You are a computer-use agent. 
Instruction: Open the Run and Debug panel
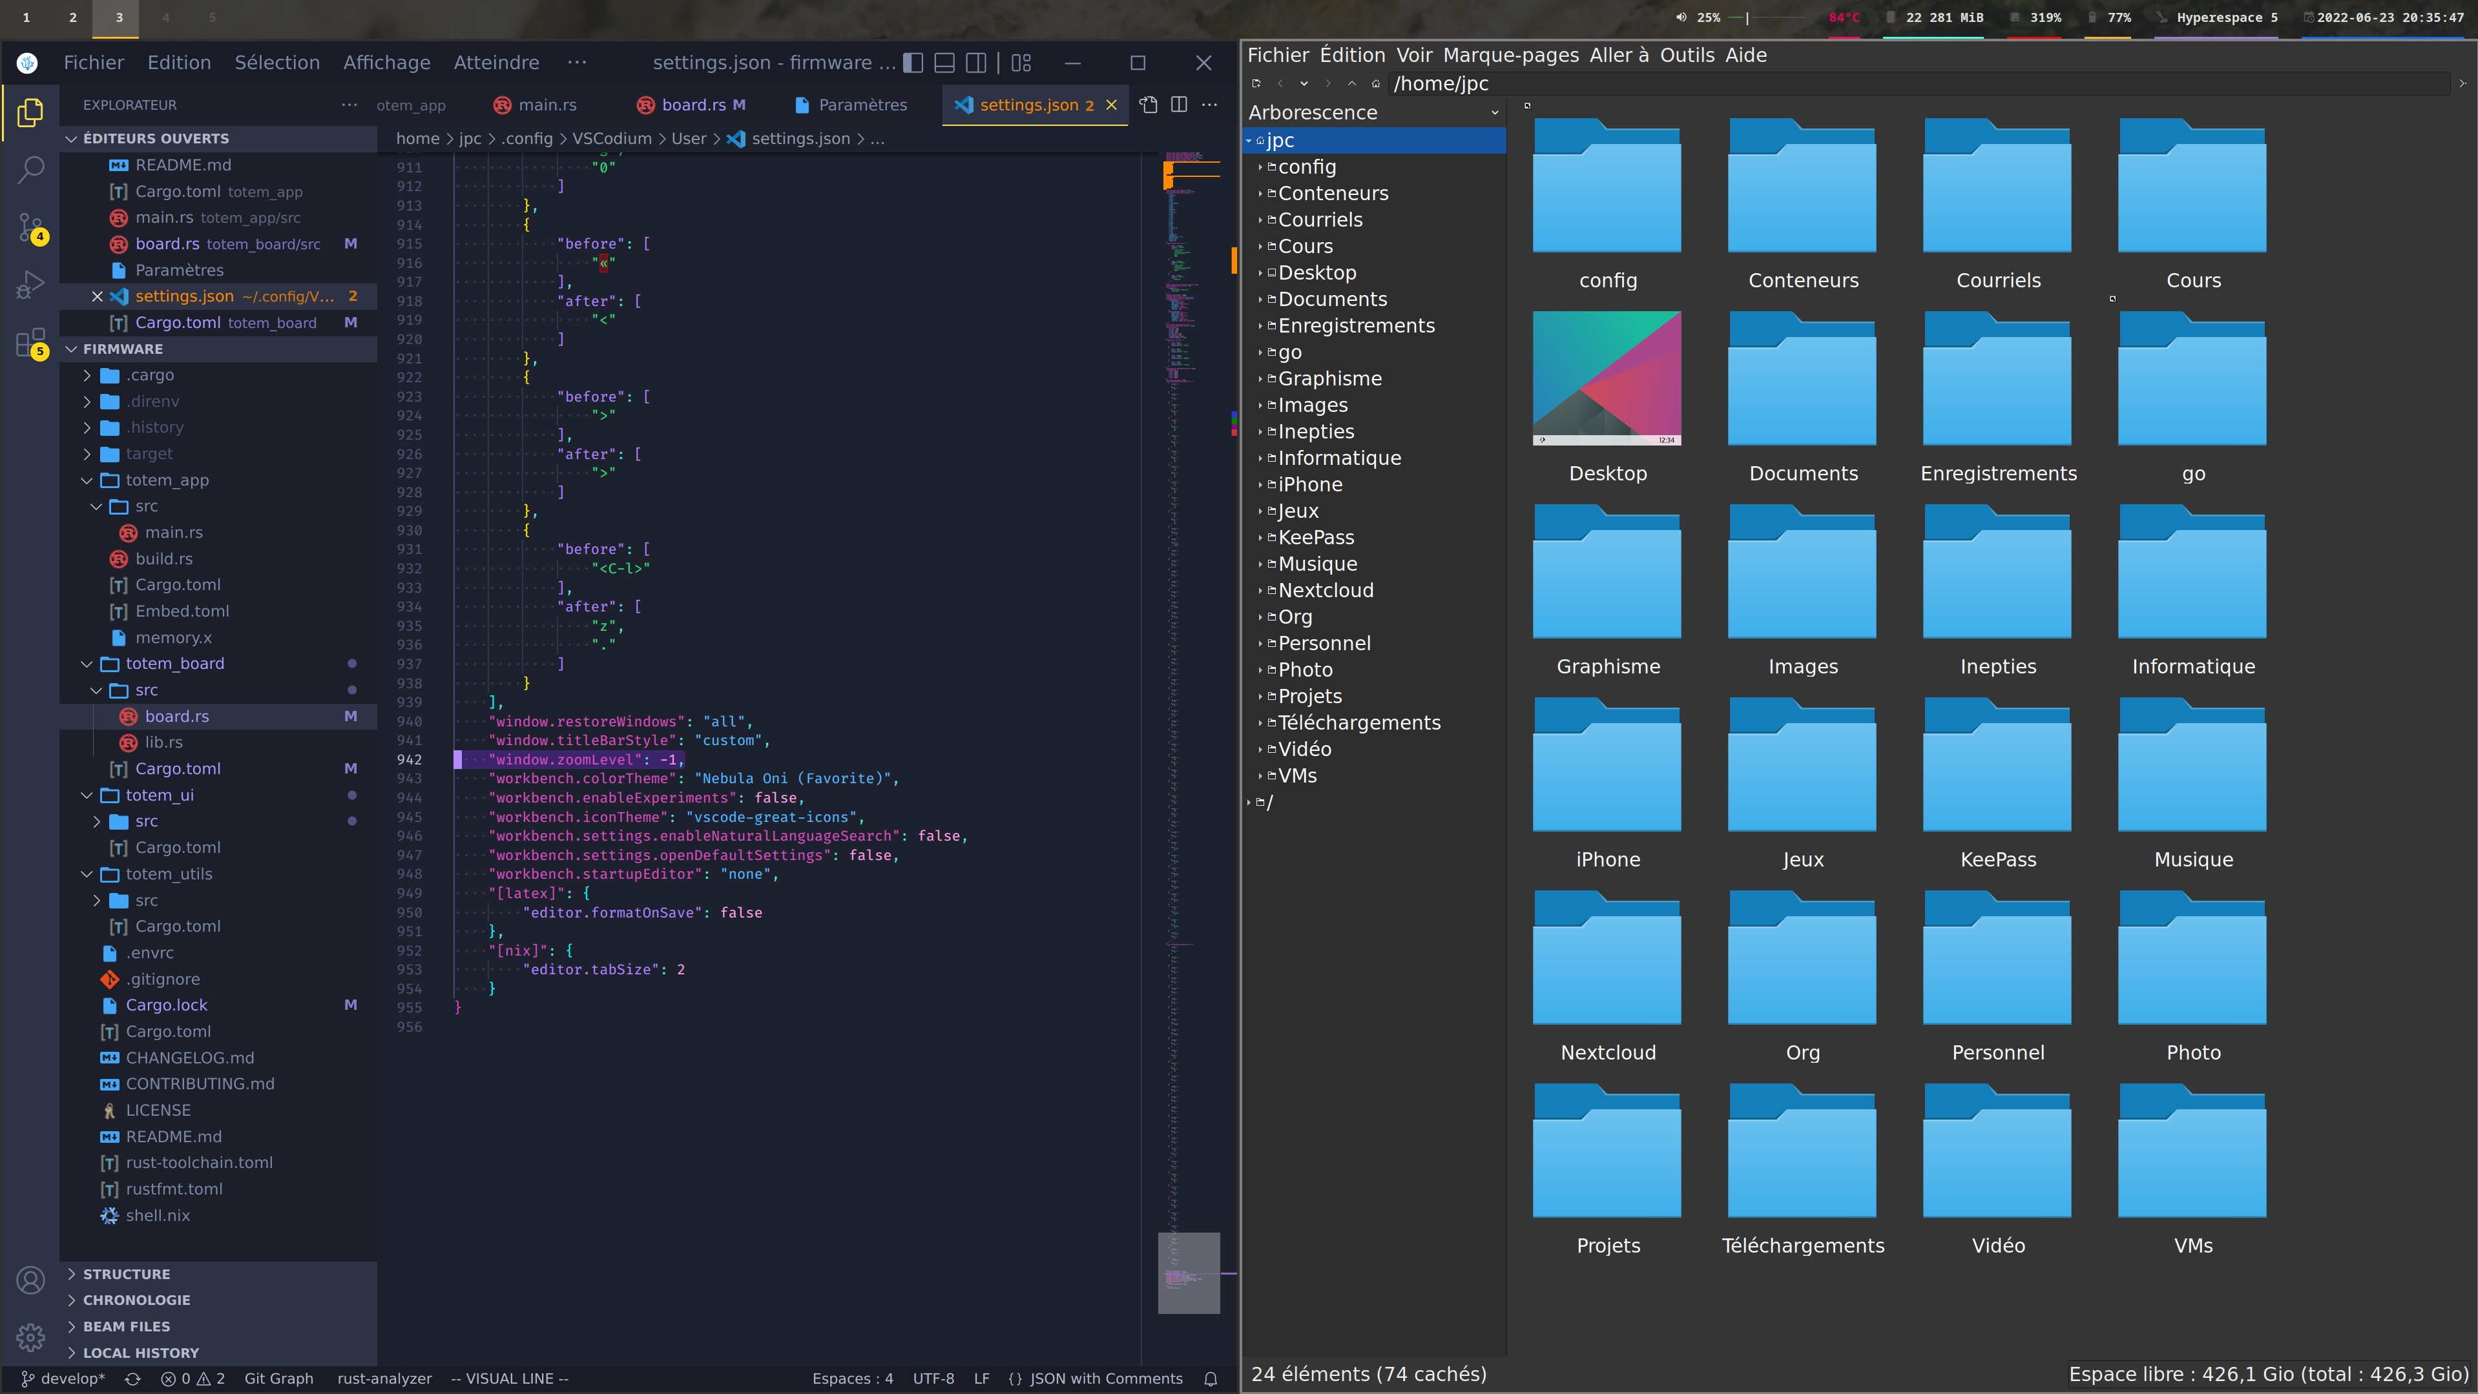[30, 283]
